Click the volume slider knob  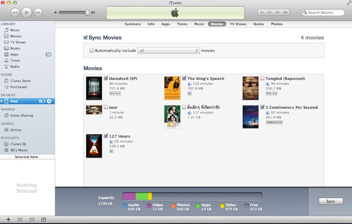click(x=87, y=13)
